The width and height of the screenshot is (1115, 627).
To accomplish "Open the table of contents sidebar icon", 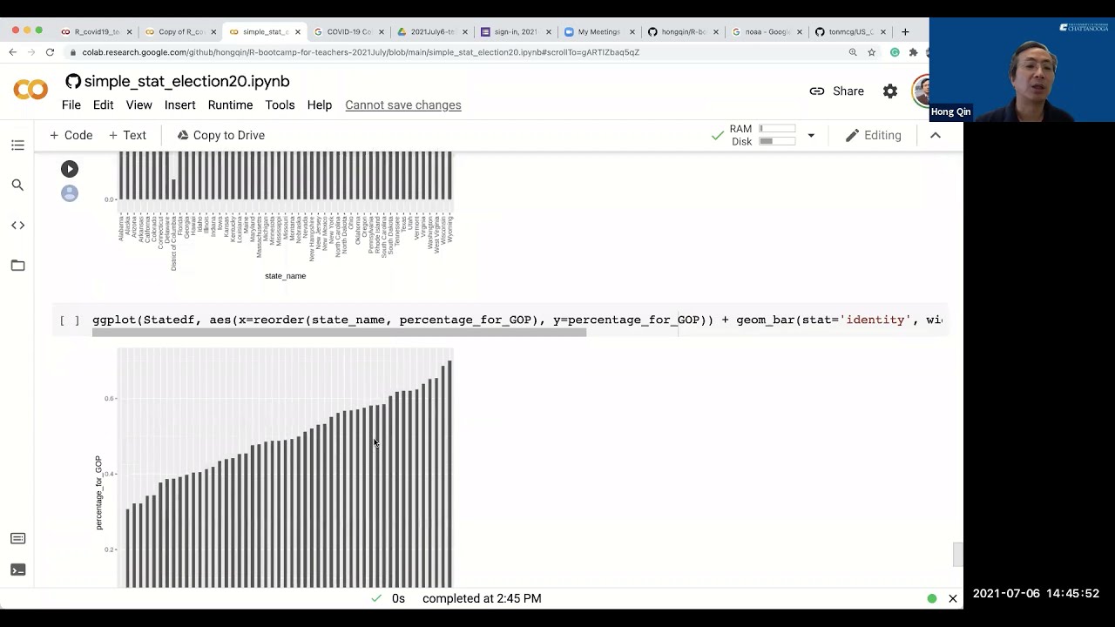I will [17, 145].
